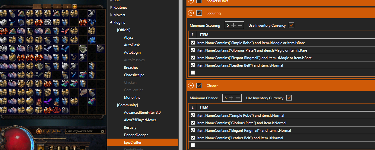Viewport: 375px width, 150px height.
Task: Switch to stash tab 2
Action: tap(47, 6)
